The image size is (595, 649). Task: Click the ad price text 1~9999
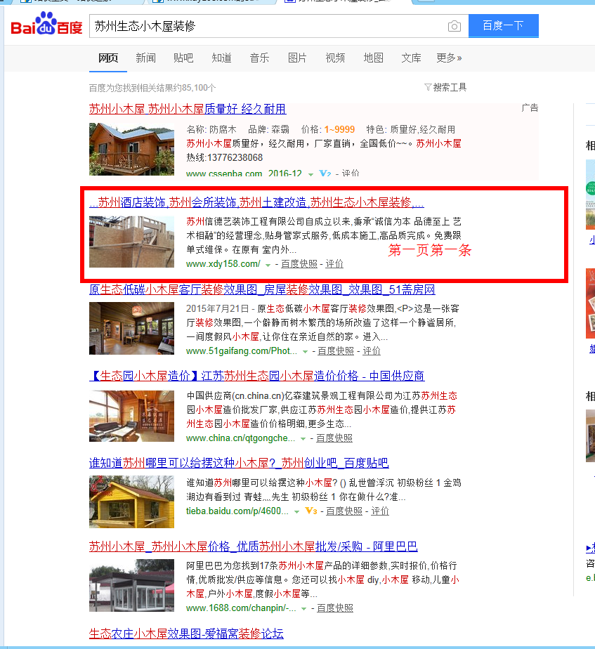[339, 129]
